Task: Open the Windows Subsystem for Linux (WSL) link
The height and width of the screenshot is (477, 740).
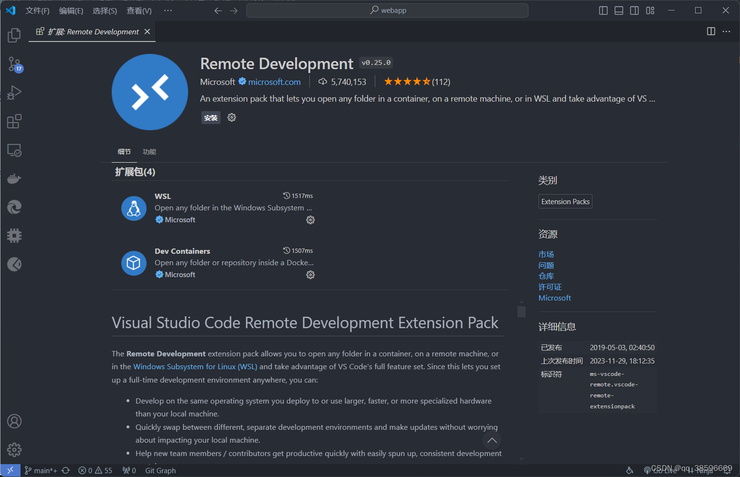Action: point(195,366)
